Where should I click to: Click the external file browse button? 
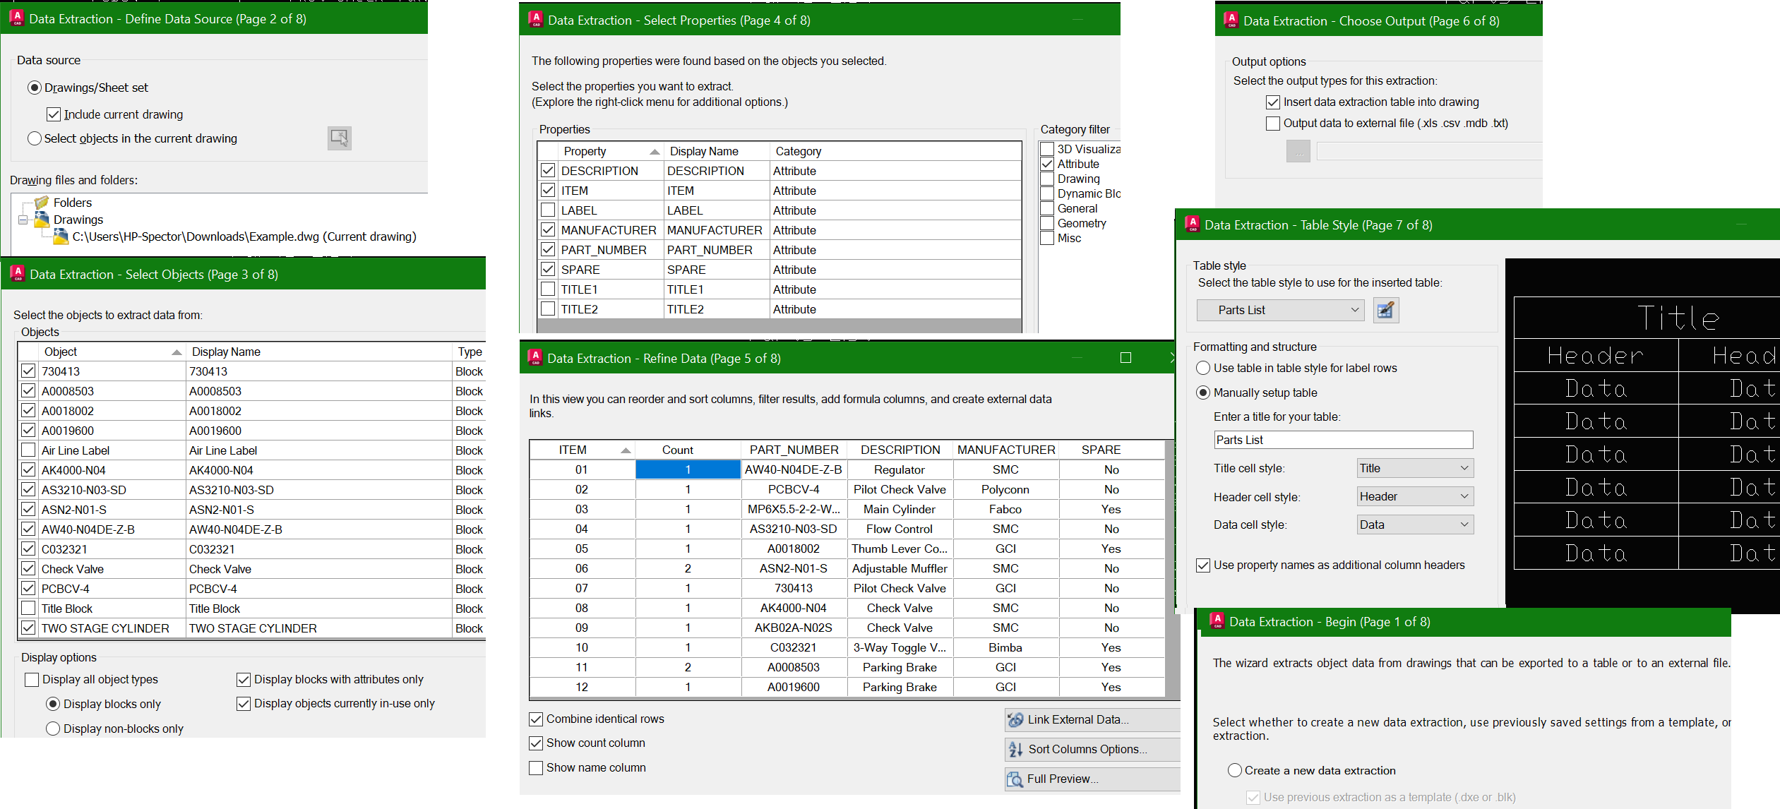click(1298, 151)
